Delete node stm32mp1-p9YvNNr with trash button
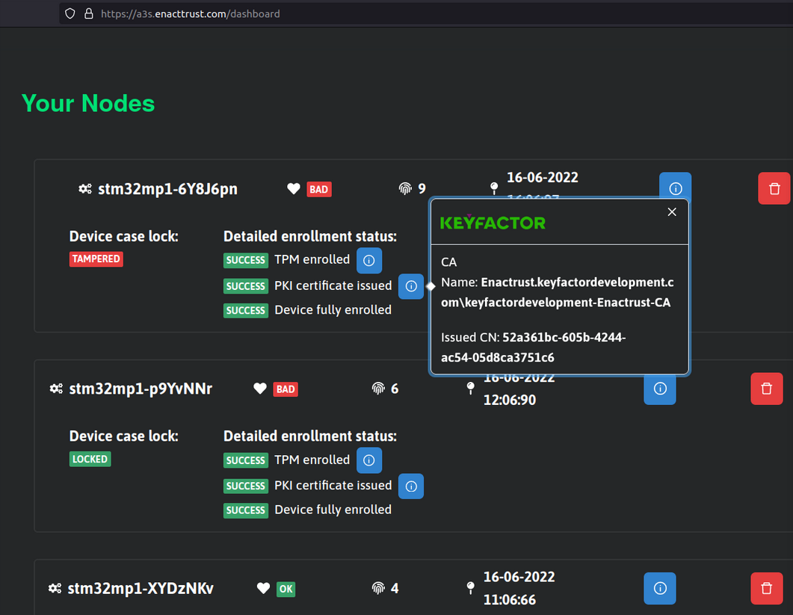The height and width of the screenshot is (615, 793). [766, 389]
